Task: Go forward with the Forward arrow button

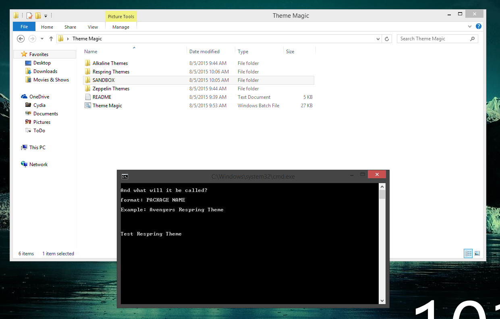Action: tap(32, 39)
